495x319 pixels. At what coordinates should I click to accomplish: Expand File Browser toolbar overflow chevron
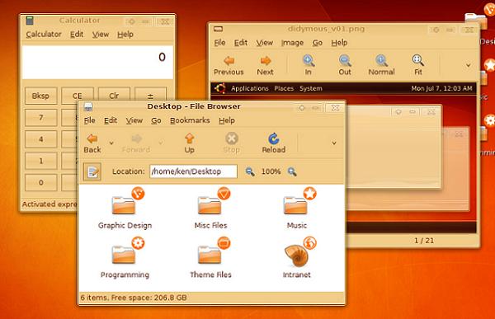click(x=334, y=143)
